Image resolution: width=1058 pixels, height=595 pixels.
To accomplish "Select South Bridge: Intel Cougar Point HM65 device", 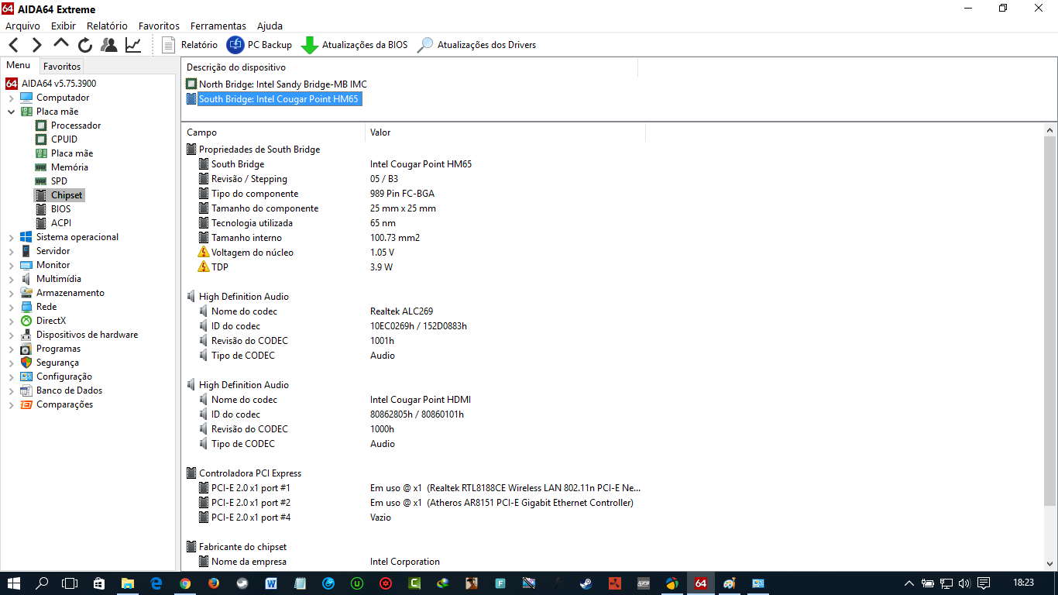I will (x=279, y=99).
